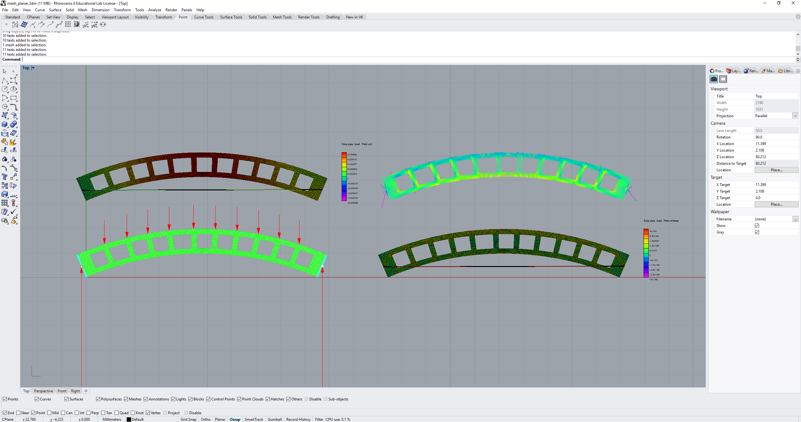Open wallpaper Filename browse button
The image size is (801, 422).
pos(795,219)
